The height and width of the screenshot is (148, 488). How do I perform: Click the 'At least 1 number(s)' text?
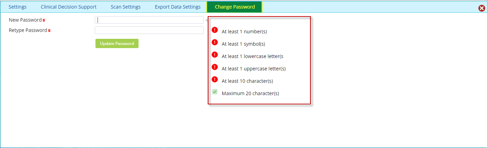click(244, 32)
